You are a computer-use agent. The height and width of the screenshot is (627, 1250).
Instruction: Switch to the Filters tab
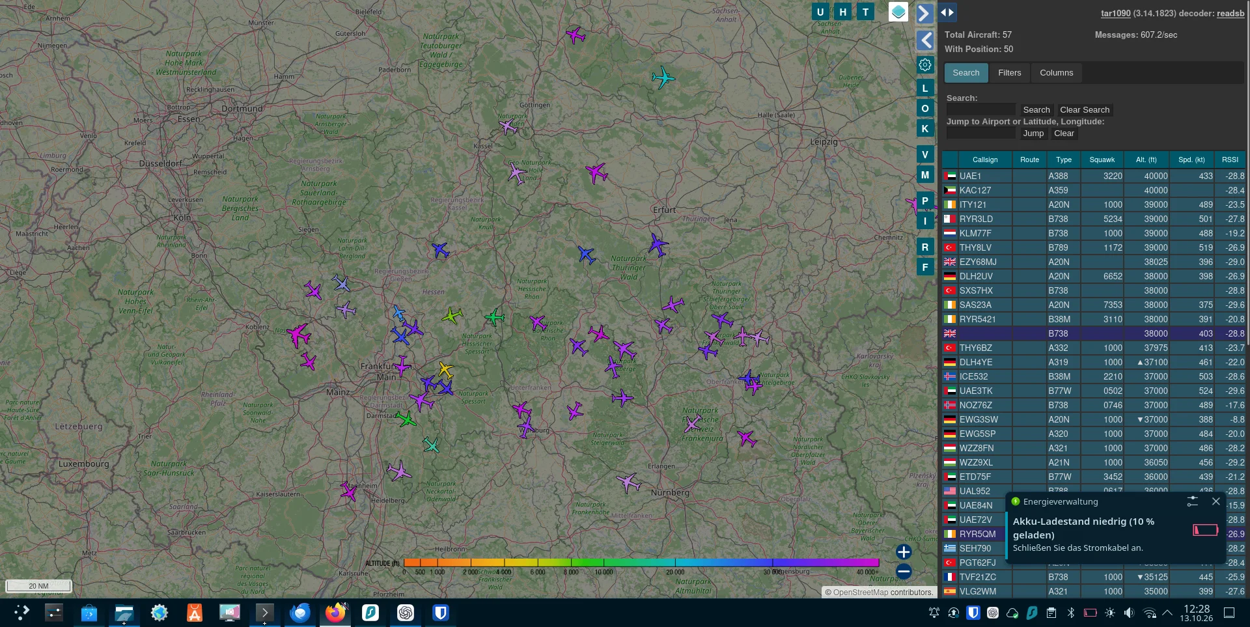click(1010, 73)
